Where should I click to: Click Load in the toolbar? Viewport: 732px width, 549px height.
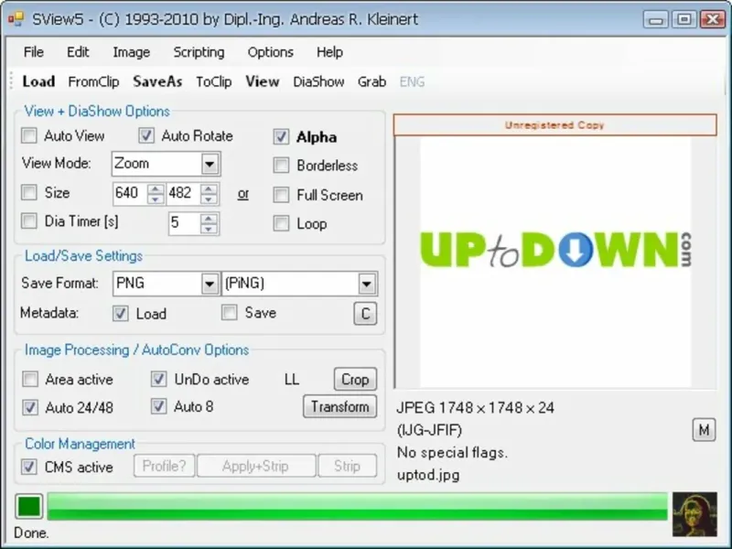38,81
